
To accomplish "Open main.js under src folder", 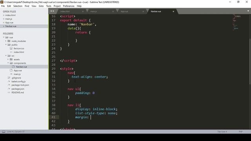I will [x=17, y=74].
